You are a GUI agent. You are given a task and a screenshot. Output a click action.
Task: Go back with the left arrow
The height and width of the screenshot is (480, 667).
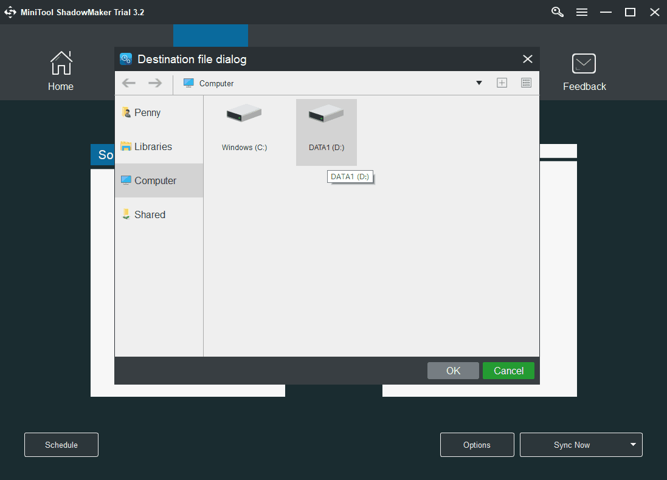coord(128,83)
